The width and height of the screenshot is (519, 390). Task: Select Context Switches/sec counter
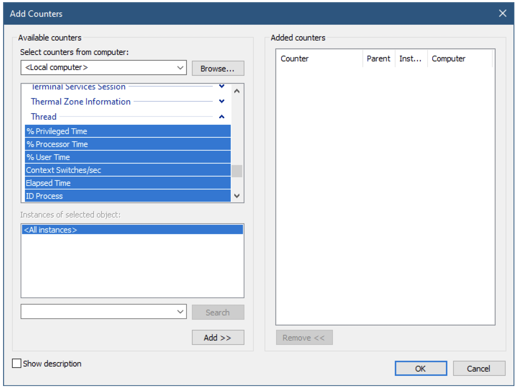pyautogui.click(x=127, y=170)
